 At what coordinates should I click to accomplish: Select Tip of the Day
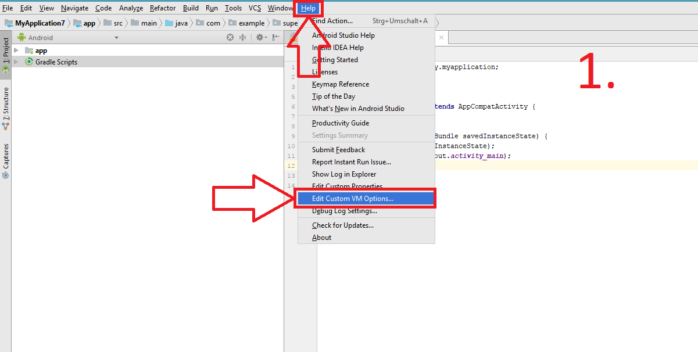click(366, 96)
